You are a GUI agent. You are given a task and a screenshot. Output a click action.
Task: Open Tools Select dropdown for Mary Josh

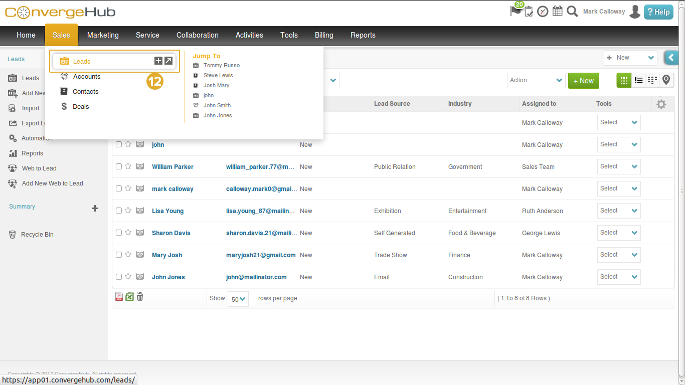[619, 255]
